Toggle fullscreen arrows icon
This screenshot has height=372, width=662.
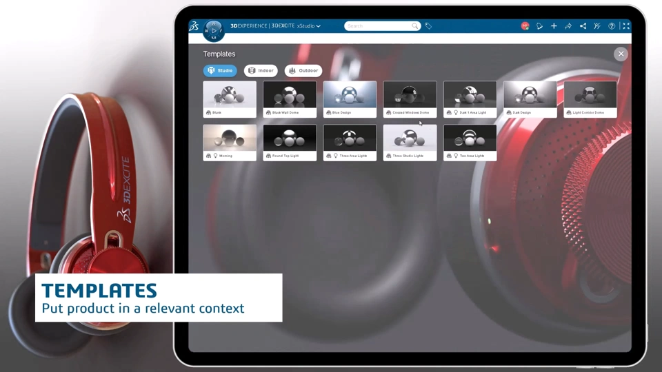626,25
